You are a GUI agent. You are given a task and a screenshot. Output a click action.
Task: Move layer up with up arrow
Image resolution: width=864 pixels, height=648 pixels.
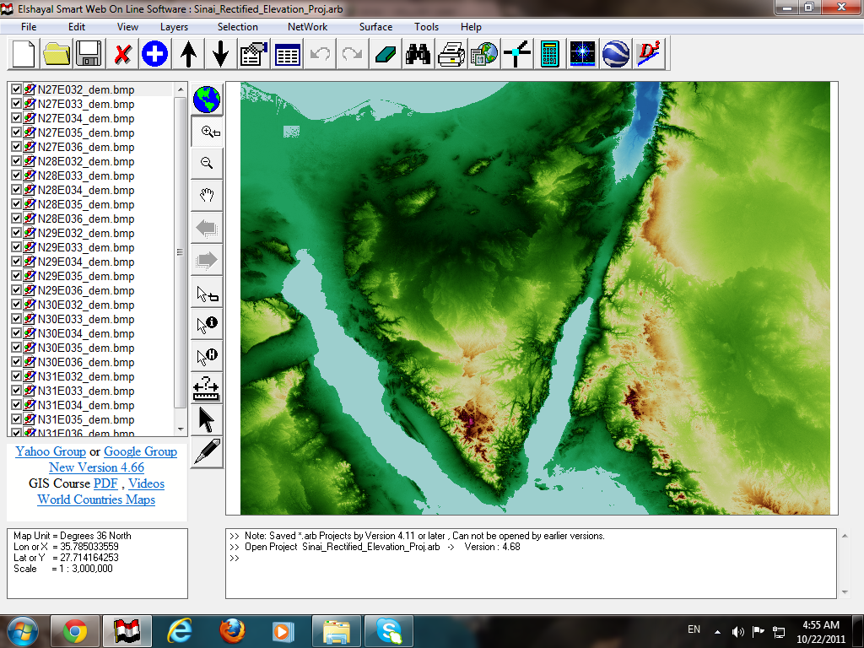pos(188,54)
